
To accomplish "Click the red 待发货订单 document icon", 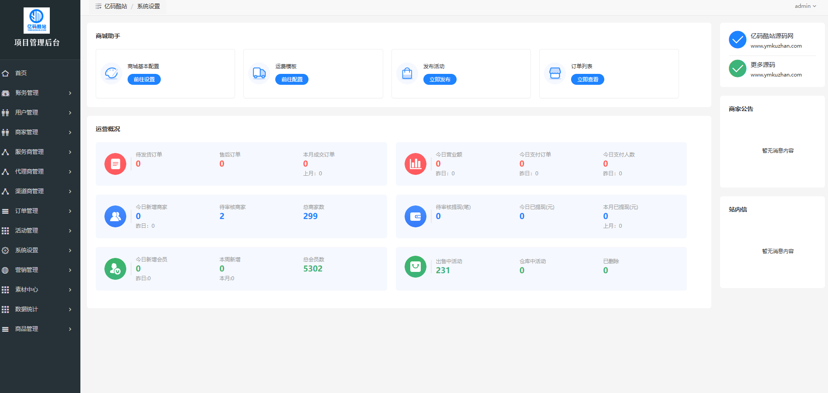I will tap(115, 164).
